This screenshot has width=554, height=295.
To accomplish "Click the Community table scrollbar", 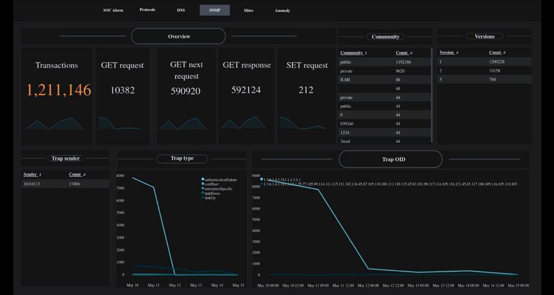I will [432, 94].
